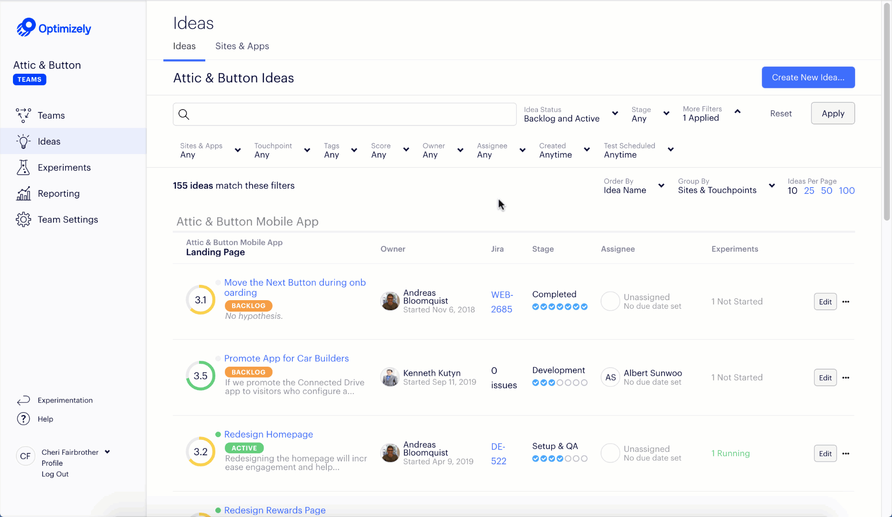The image size is (892, 517).
Task: Click the 3.2 score ring
Action: click(x=201, y=451)
